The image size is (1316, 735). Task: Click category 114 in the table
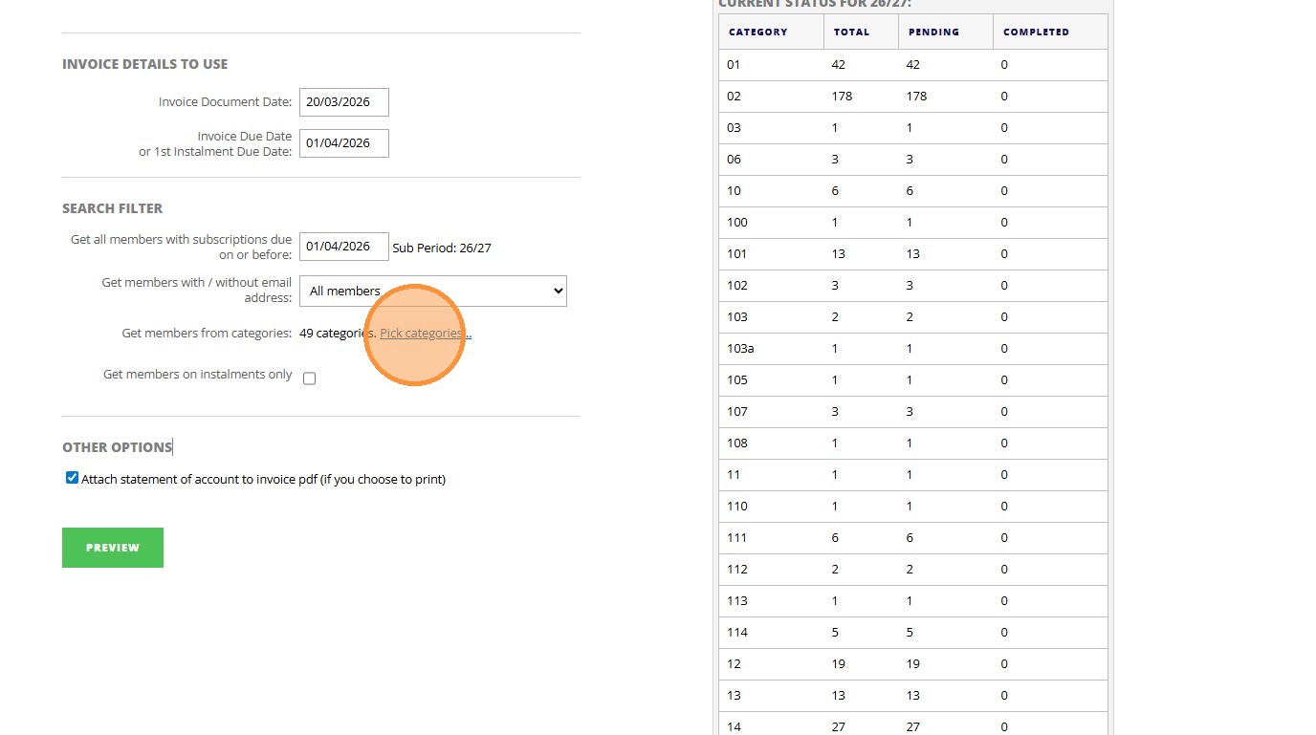point(737,633)
